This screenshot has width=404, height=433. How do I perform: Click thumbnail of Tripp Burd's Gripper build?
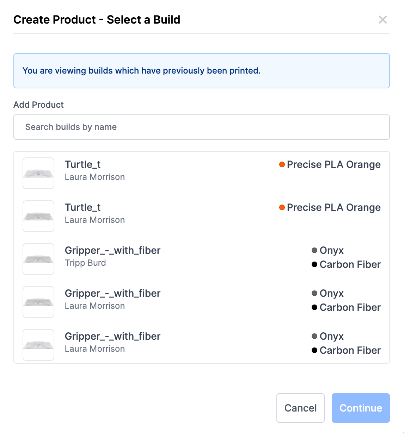(x=38, y=259)
